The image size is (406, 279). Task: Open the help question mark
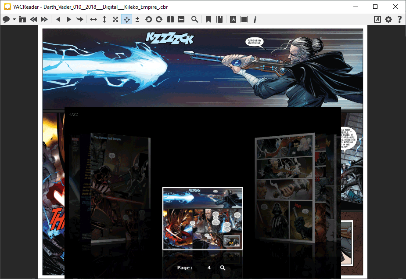click(x=399, y=19)
